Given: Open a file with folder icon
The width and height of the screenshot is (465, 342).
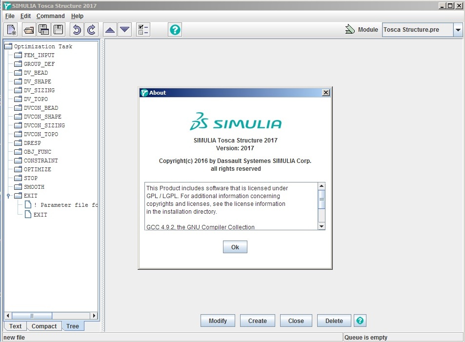Looking at the screenshot, I should click(29, 30).
